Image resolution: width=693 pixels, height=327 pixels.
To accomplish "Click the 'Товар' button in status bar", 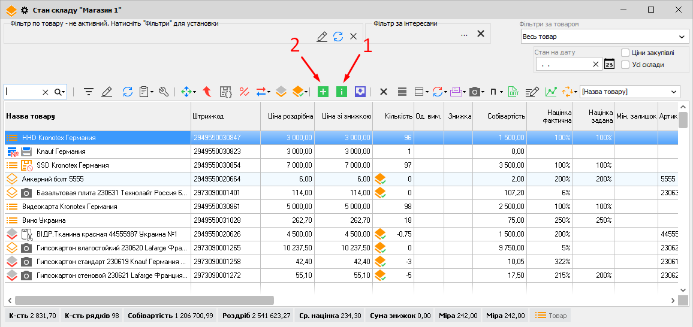I will pos(550,315).
